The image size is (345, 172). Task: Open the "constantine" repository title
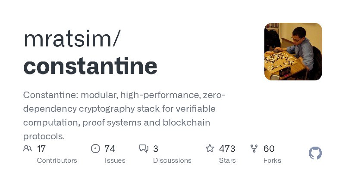[90, 66]
